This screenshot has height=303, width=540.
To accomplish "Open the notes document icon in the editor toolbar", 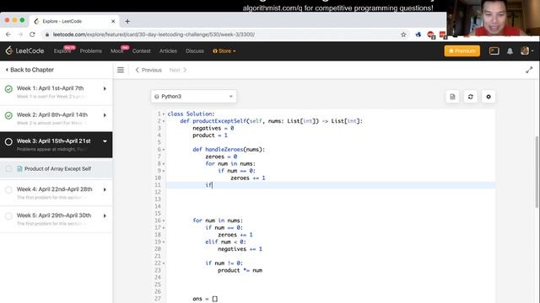I will (x=452, y=97).
